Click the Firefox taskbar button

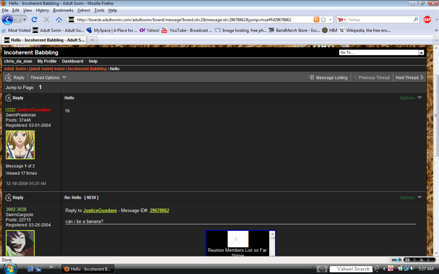[87, 269]
